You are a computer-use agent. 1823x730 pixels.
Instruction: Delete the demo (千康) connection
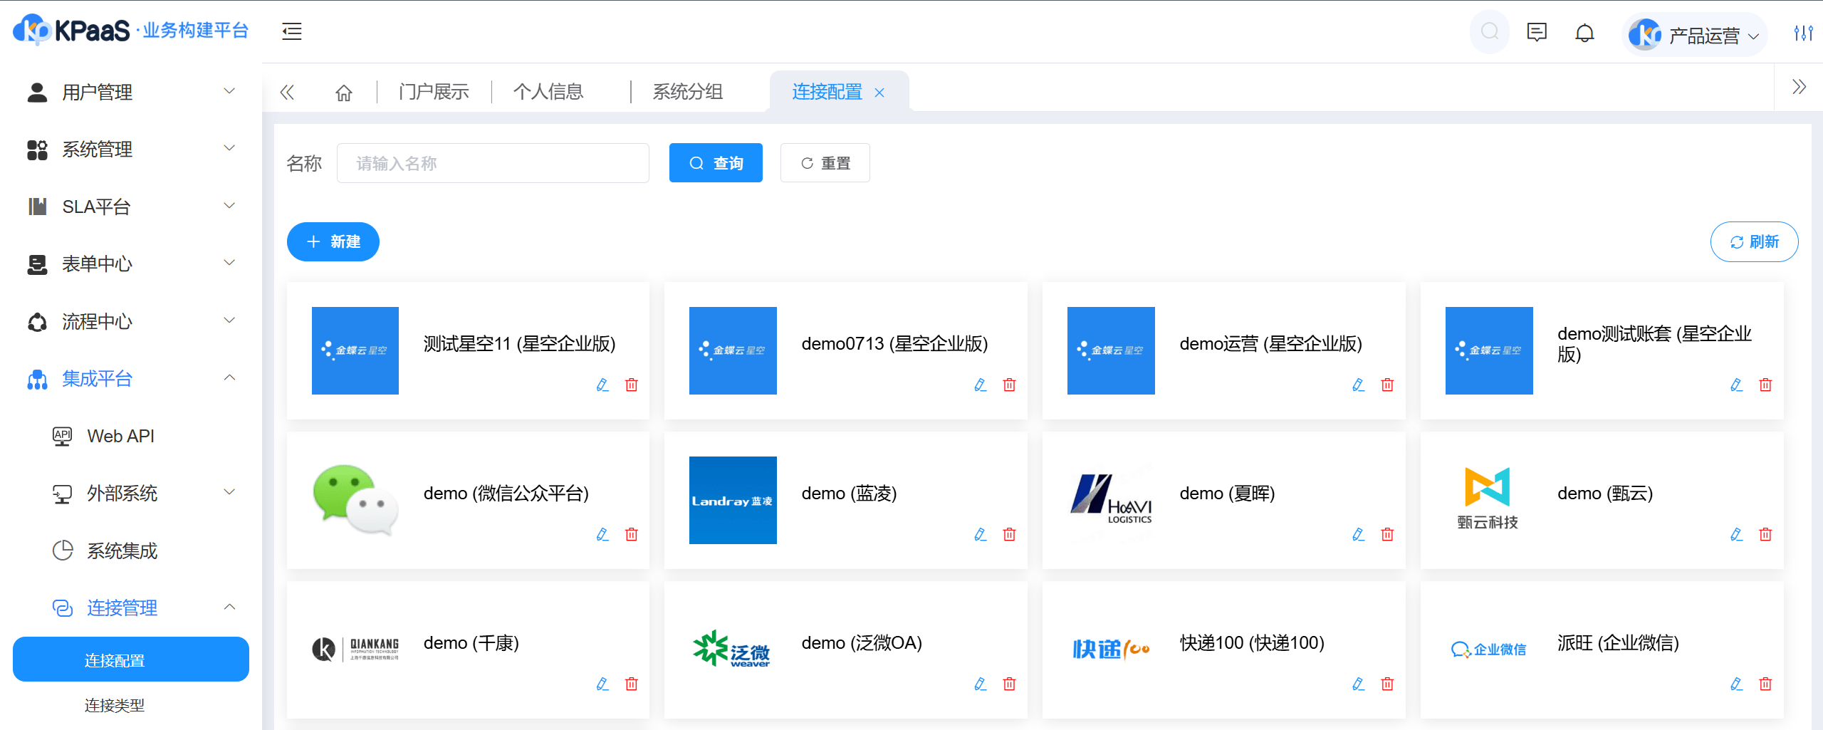point(632,684)
